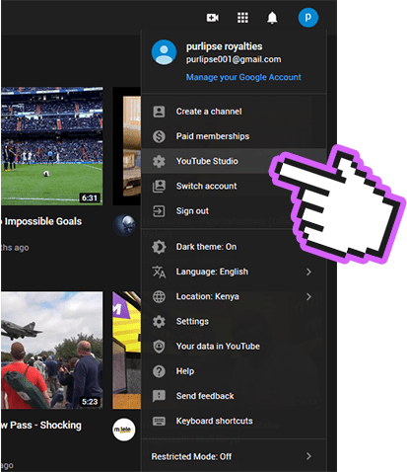Toggle Dark theme: On option
Image resolution: width=407 pixels, height=472 pixels.
234,247
